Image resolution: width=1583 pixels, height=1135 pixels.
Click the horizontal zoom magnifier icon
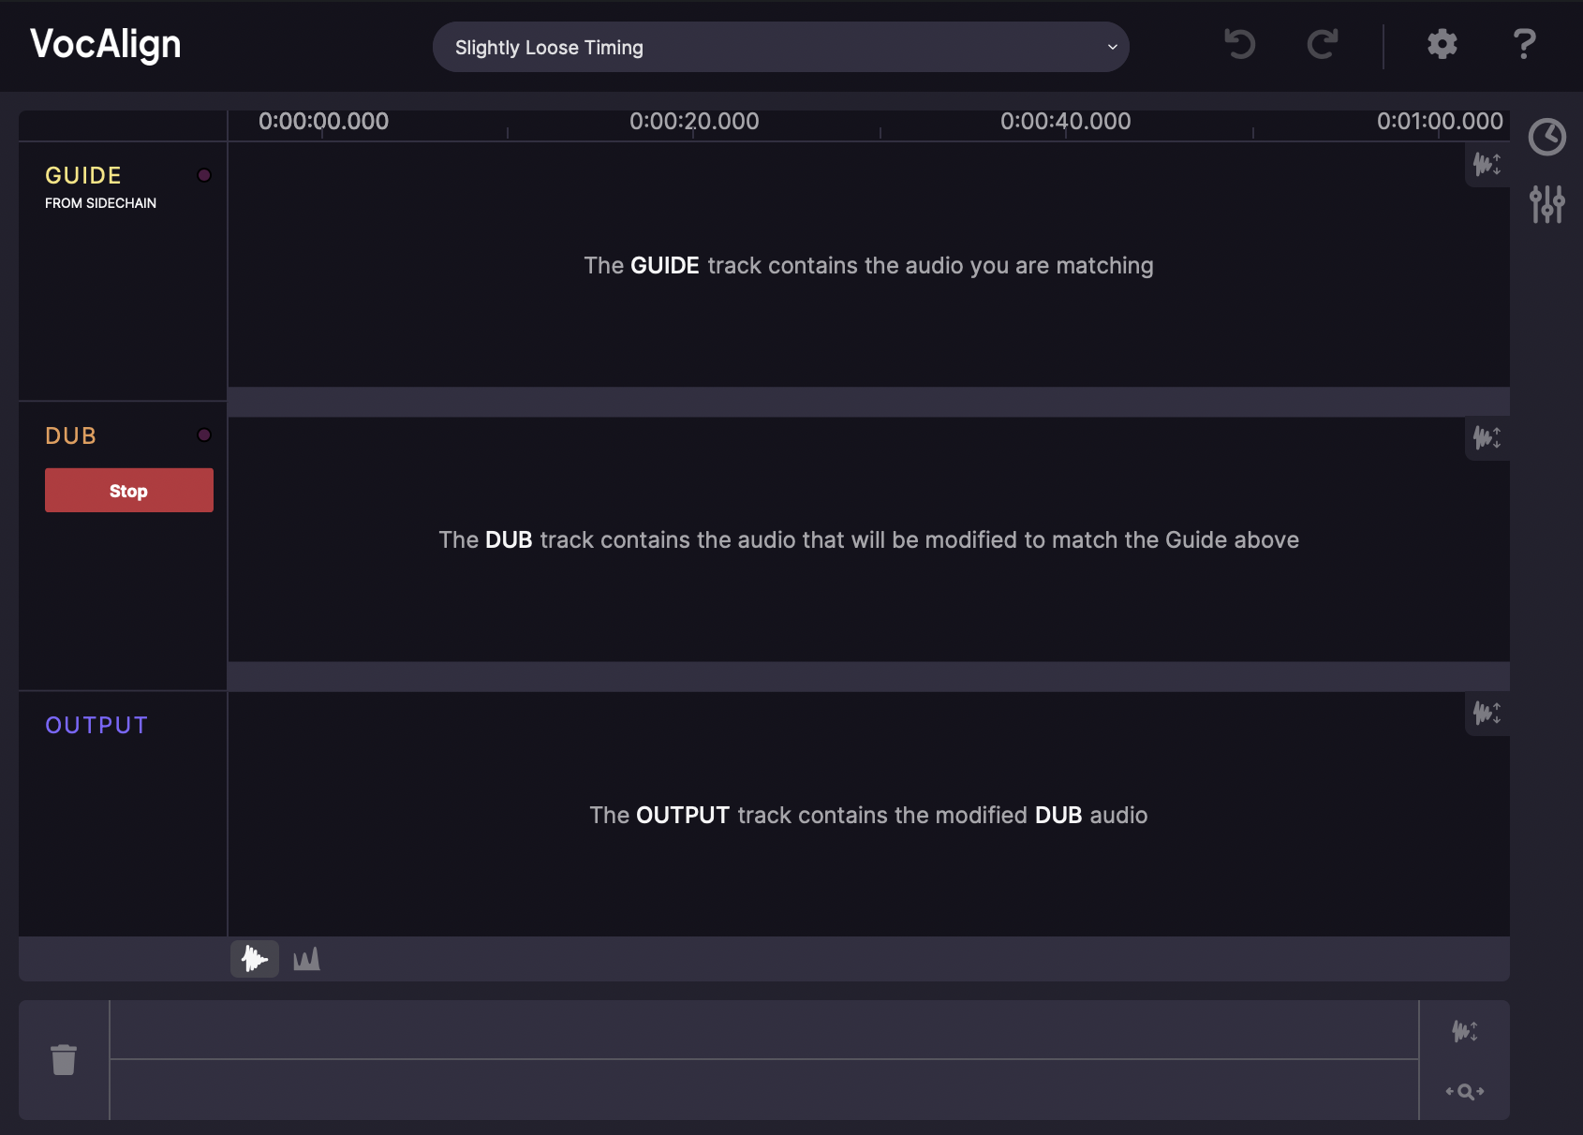[x=1465, y=1091]
